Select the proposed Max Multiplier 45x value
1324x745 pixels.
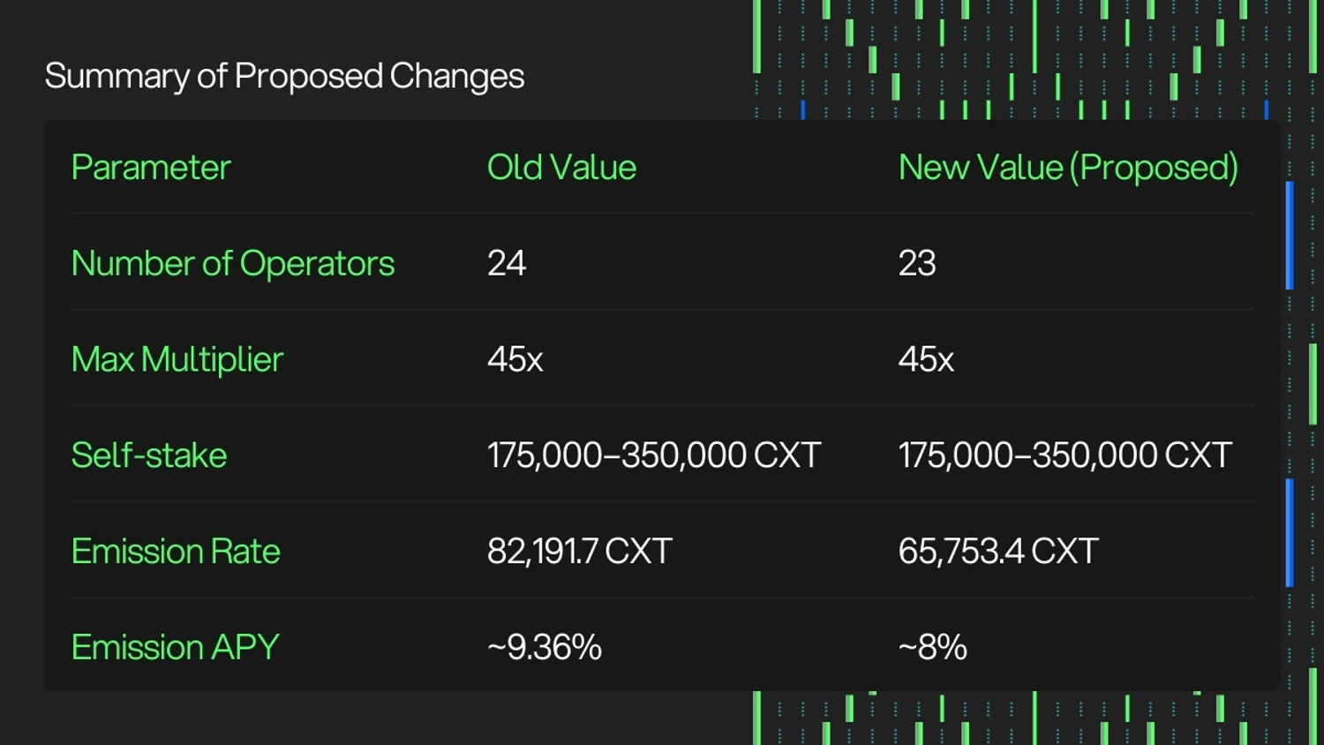coord(926,359)
